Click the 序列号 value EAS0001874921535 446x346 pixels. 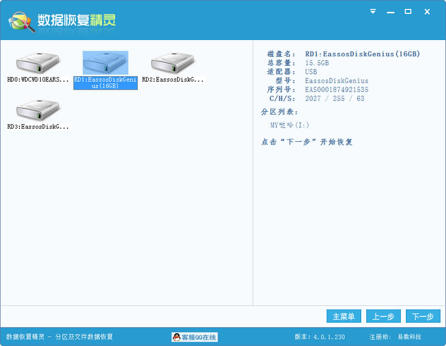(336, 90)
